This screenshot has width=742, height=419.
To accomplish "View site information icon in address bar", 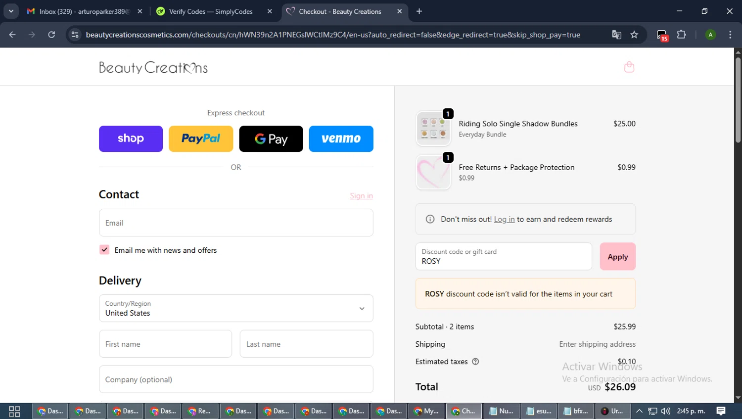I will tap(75, 35).
